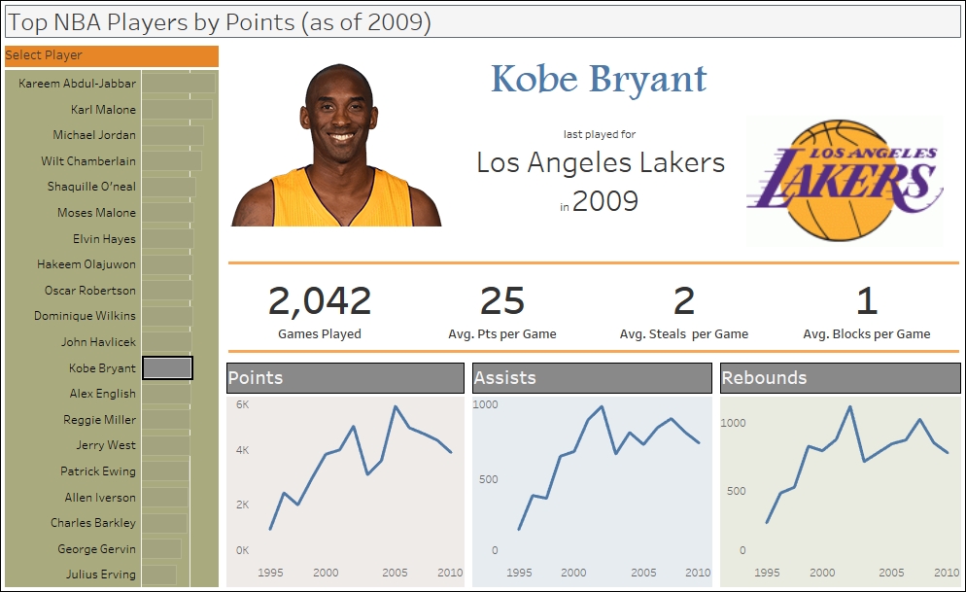
Task: Select Michael Jordan's bar in the list
Action: pyautogui.click(x=173, y=135)
